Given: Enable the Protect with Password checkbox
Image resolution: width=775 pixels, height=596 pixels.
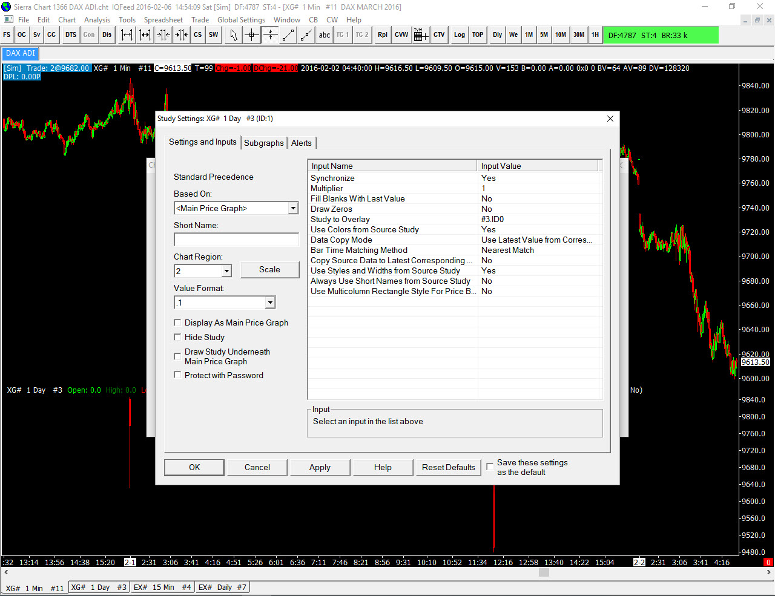Looking at the screenshot, I should tap(177, 375).
